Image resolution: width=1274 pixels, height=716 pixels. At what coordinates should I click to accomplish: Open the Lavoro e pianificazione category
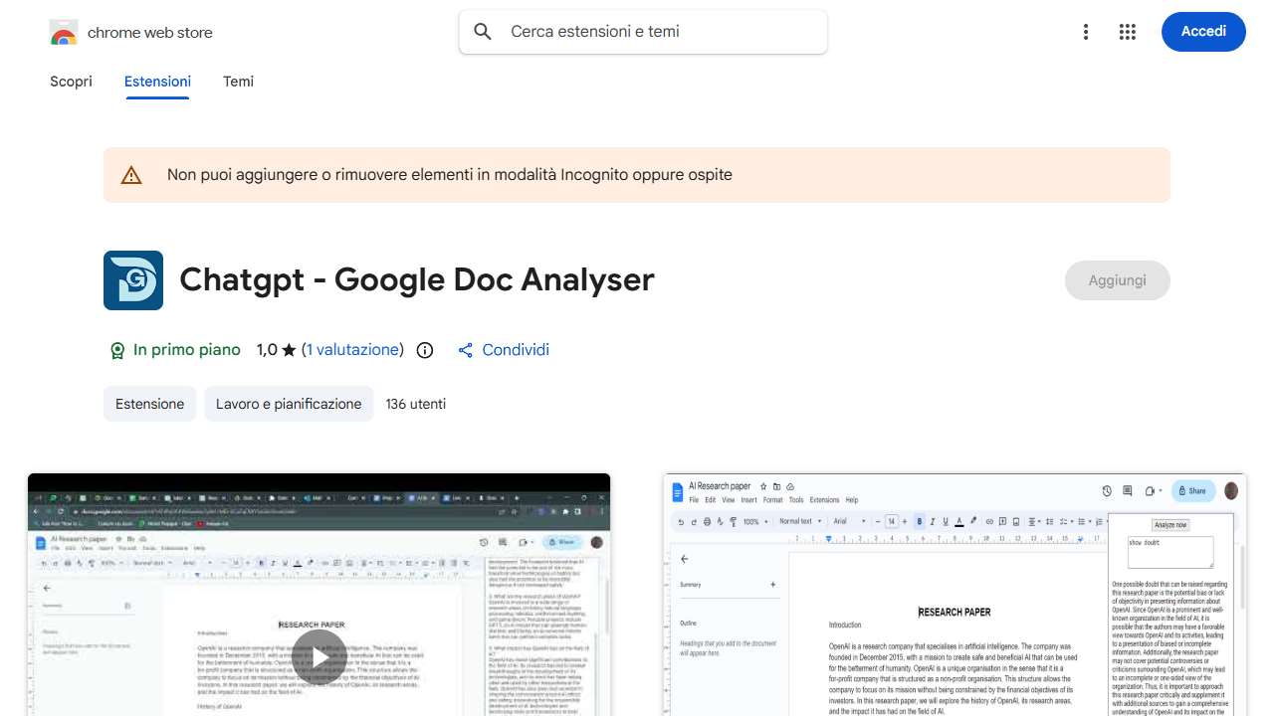pos(289,404)
